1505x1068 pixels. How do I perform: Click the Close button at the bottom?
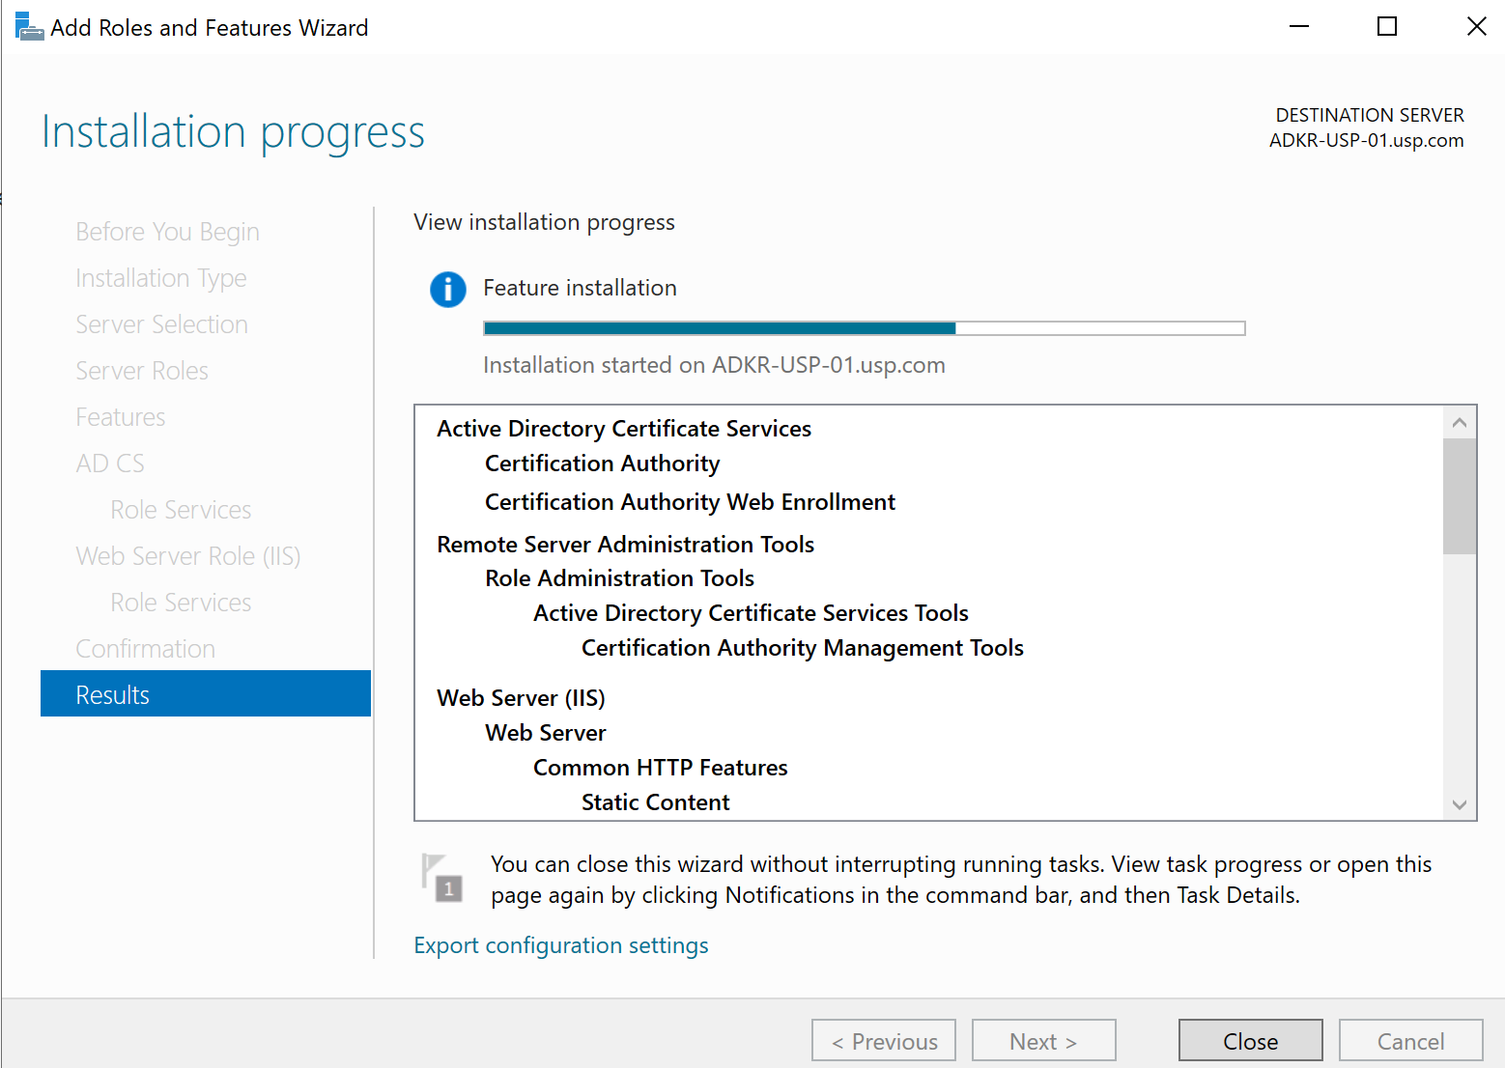click(1251, 1041)
